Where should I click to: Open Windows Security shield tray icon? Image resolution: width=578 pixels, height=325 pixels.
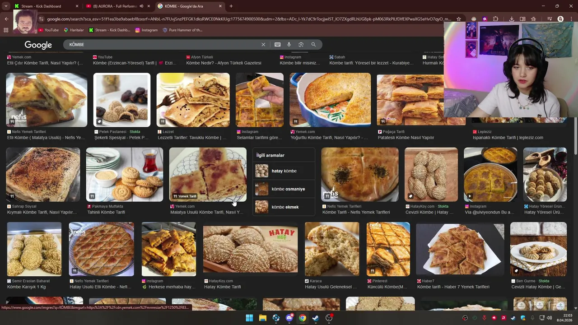click(523, 318)
